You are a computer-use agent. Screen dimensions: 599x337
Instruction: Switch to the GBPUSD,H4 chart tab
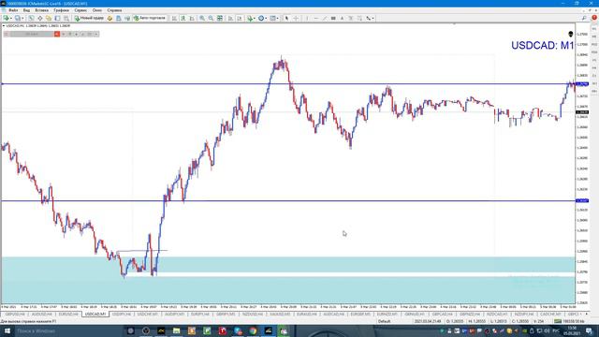point(15,314)
